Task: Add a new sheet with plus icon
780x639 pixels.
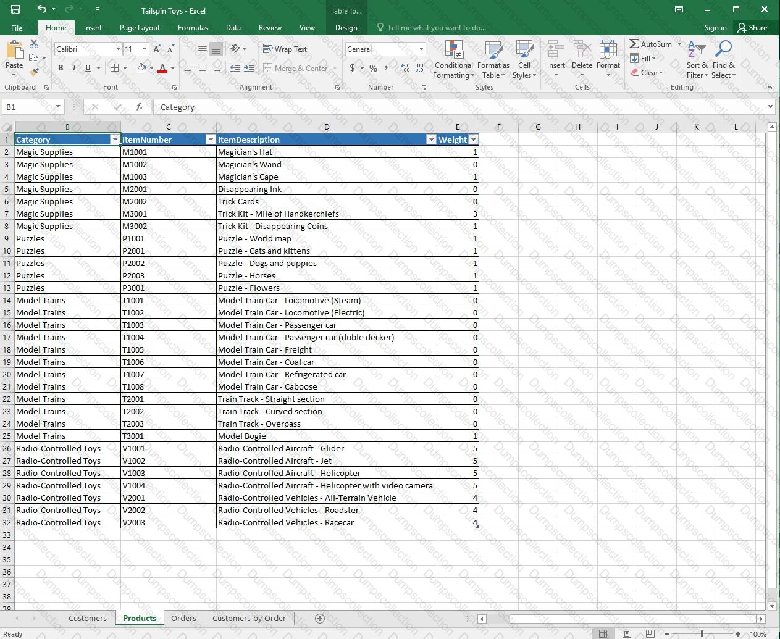Action: [320, 618]
